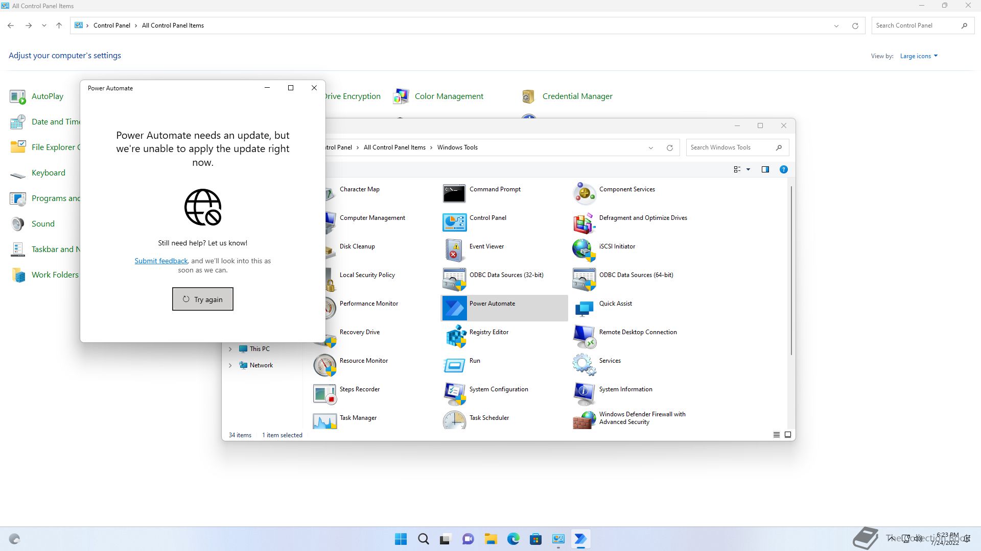Select the Power Automate icon in Windows Tools

(454, 308)
